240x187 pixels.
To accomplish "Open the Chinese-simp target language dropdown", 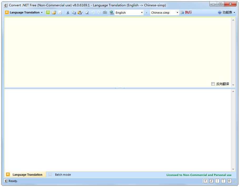I will click(177, 12).
